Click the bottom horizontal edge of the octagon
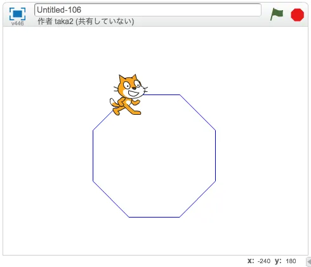311x267 pixels. click(x=154, y=217)
